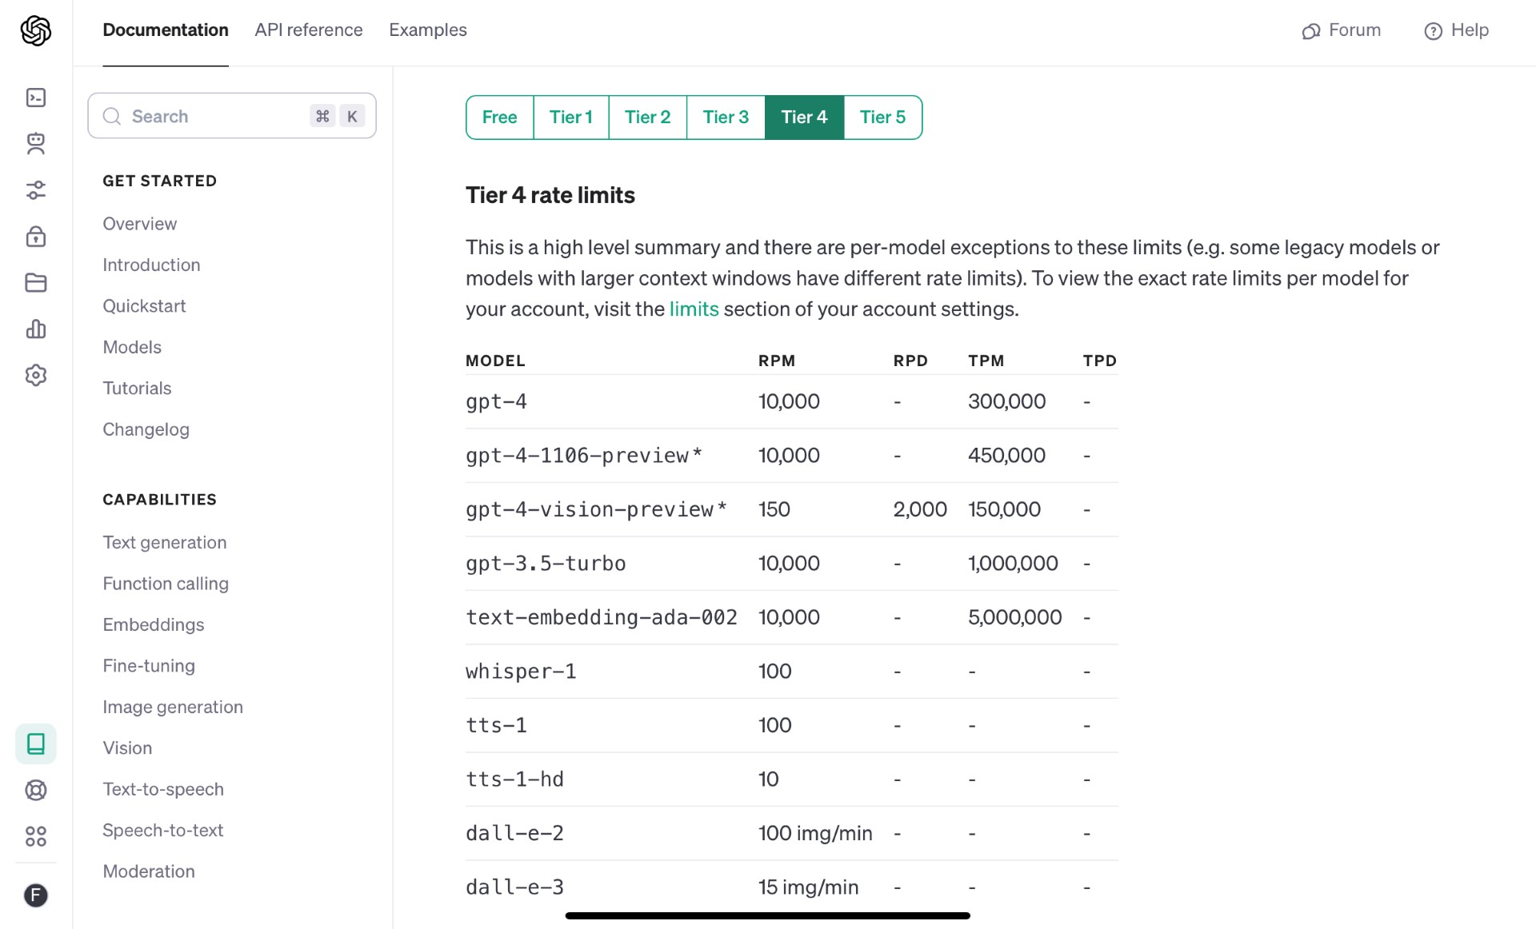
Task: Click the 1,000,000 TPM value
Action: click(x=1013, y=564)
